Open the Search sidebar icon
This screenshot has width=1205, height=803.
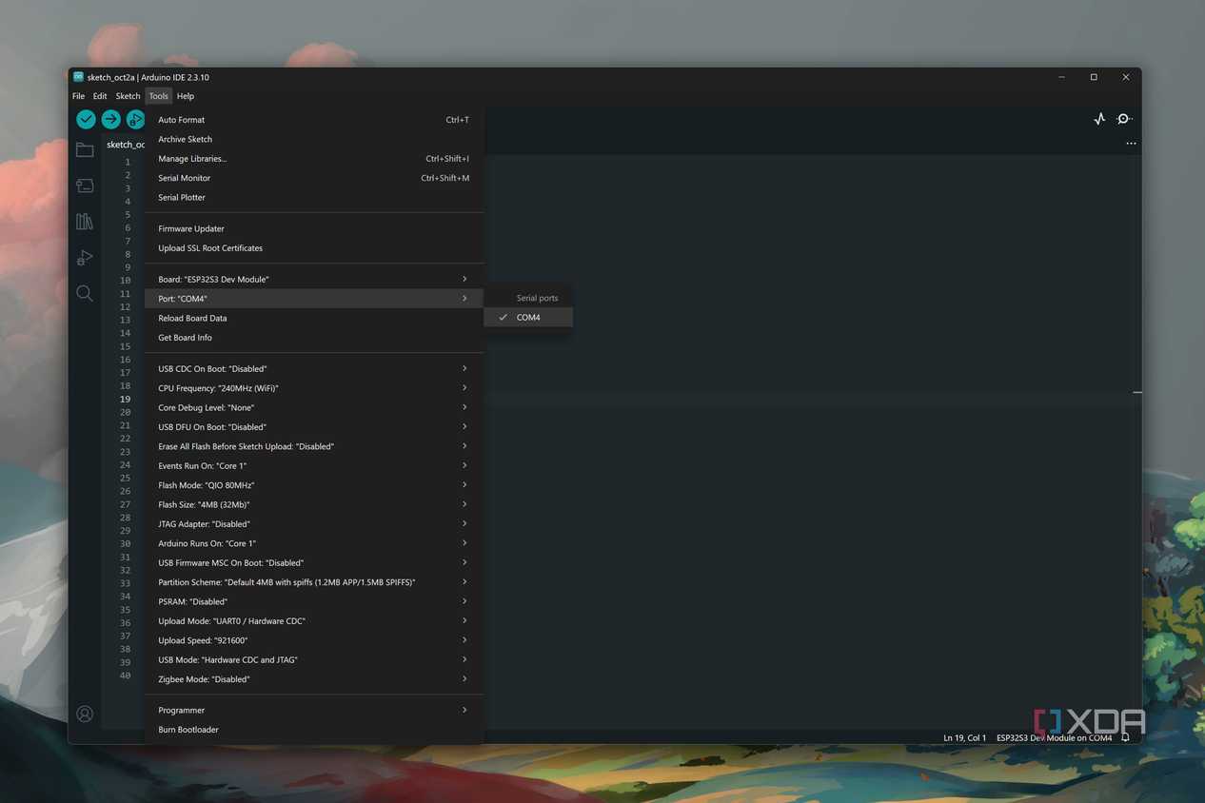click(x=85, y=293)
